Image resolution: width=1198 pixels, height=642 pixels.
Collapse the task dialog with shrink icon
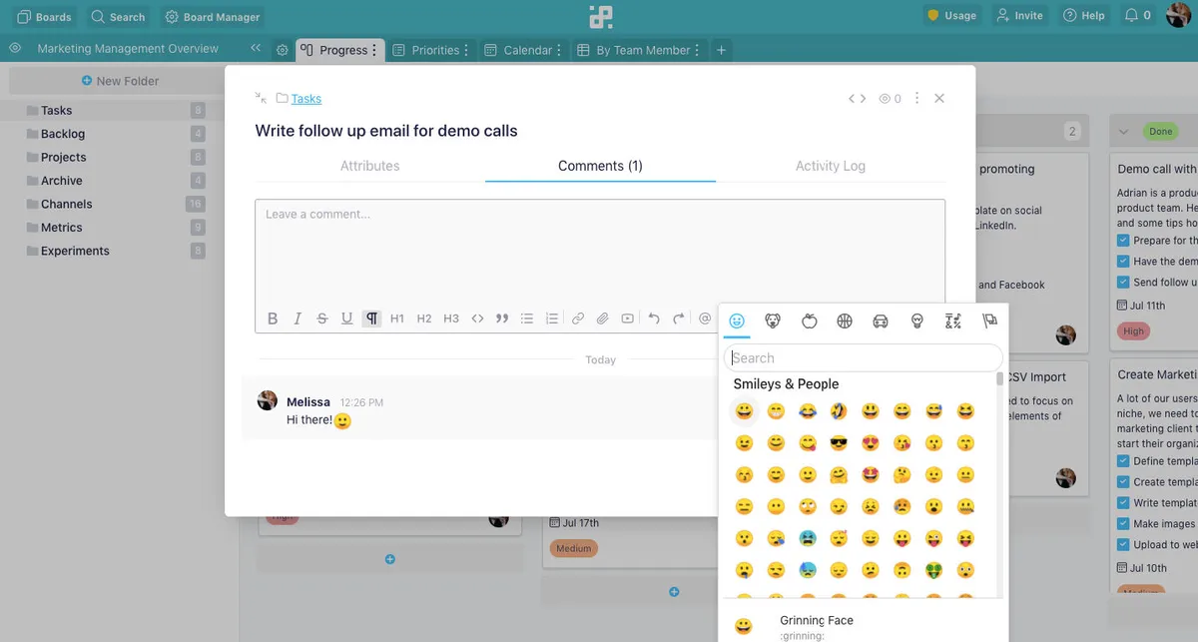coord(261,98)
